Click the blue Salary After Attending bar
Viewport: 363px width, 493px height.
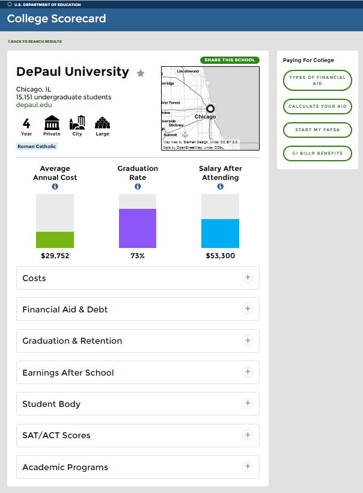pos(220,234)
